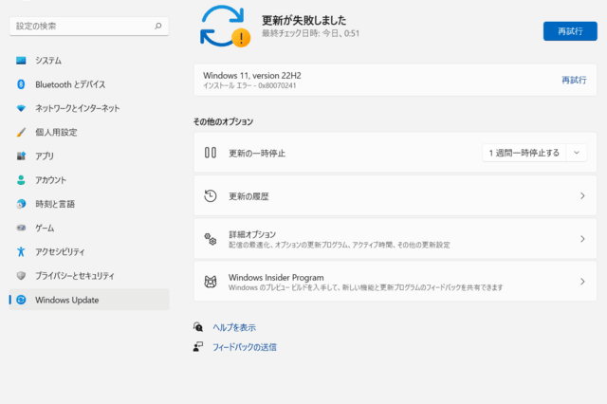This screenshot has width=607, height=404.
Task: Go to ネットワークとインターネット settings
Action: pos(89,108)
